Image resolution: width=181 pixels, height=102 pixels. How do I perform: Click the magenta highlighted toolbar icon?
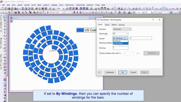[x=74, y=8]
